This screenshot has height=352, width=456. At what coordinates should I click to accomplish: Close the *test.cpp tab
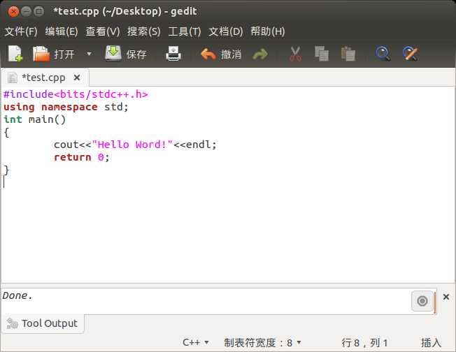tap(77, 78)
